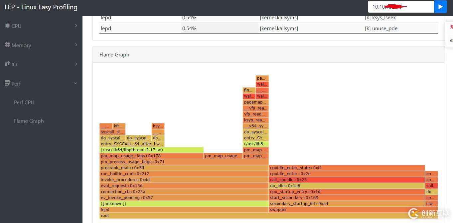Expand the Memory menu chevron
The width and height of the screenshot is (453, 223).
[76, 45]
